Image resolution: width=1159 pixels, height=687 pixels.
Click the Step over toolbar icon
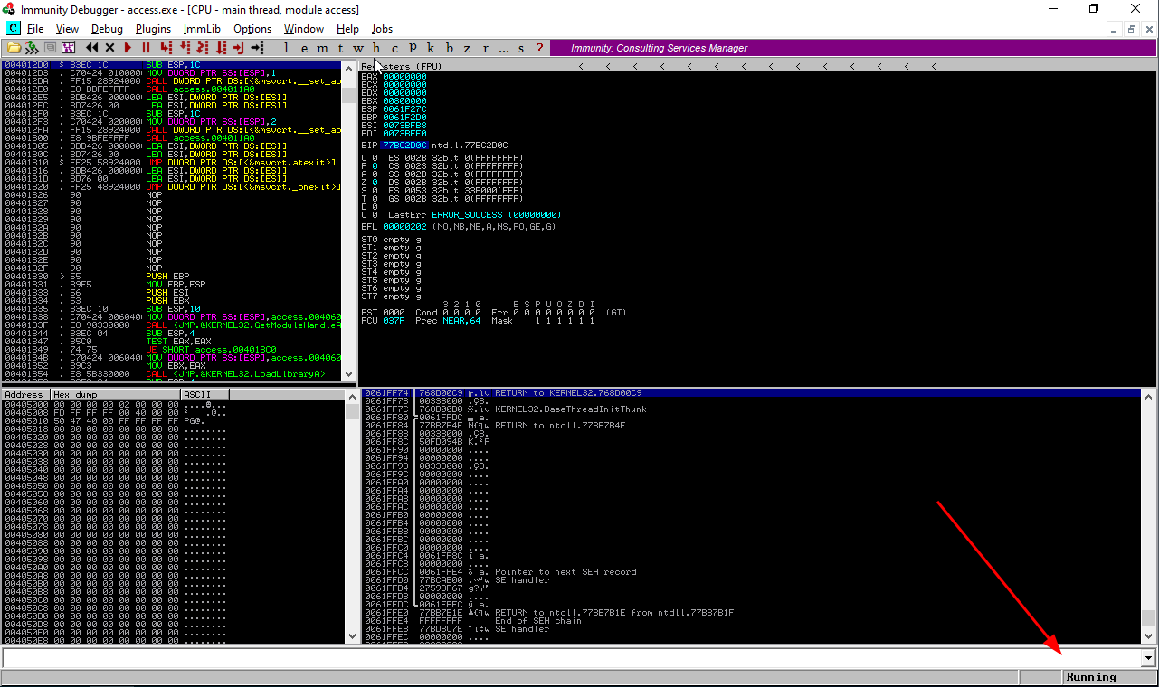pyautogui.click(x=184, y=48)
